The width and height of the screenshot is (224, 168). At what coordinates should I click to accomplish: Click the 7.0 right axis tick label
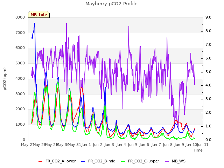[x=208, y=44]
